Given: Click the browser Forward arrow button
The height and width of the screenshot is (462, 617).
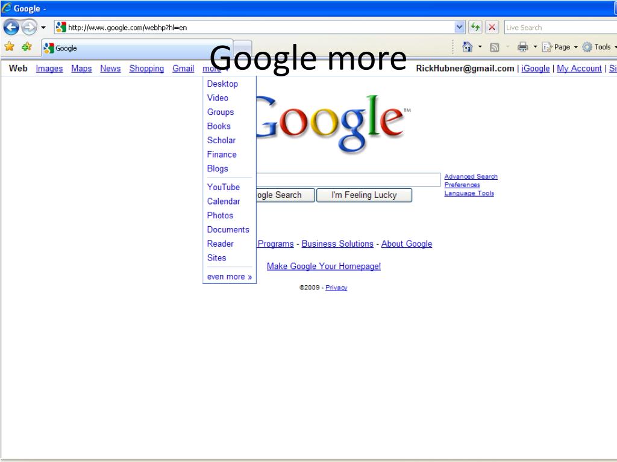Looking at the screenshot, I should coord(29,27).
